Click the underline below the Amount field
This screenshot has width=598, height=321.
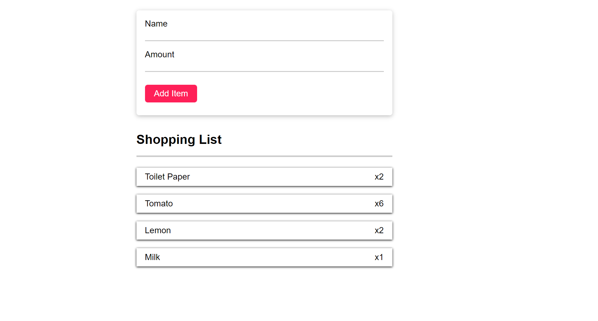[x=264, y=72]
